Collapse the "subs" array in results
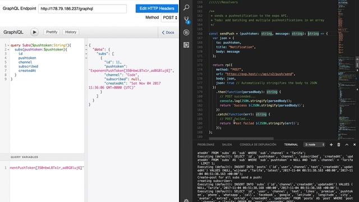This screenshot has height=202, width=359. tap(86, 54)
